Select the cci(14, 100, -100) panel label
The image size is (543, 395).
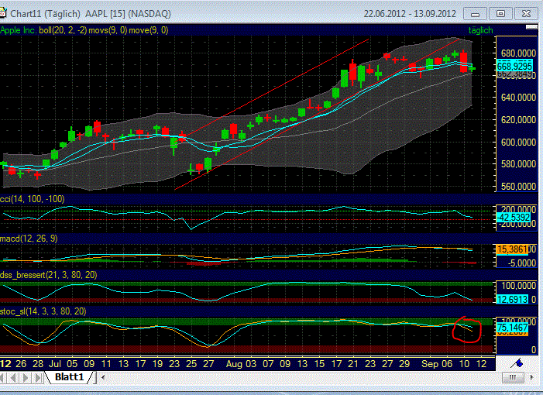click(x=33, y=199)
